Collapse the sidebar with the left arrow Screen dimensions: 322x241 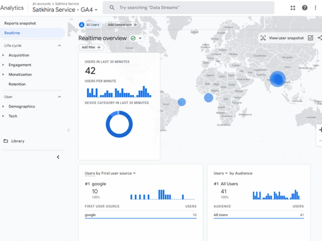coord(58,157)
